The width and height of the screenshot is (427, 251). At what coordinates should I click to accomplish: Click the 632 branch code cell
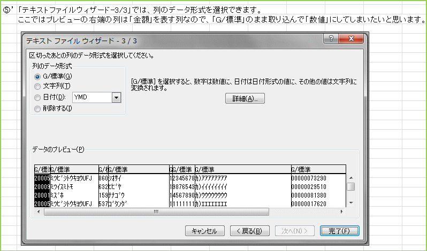[x=103, y=187]
